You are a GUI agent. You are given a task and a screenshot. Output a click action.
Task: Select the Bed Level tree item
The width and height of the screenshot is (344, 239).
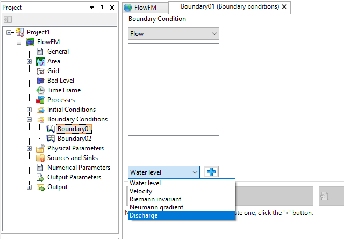tap(61, 81)
